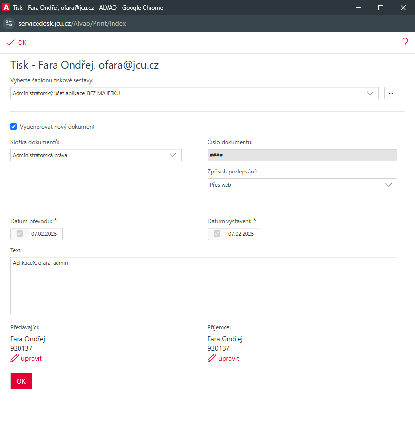The image size is (415, 422).
Task: Open template browse button with three dots
Action: click(x=391, y=93)
